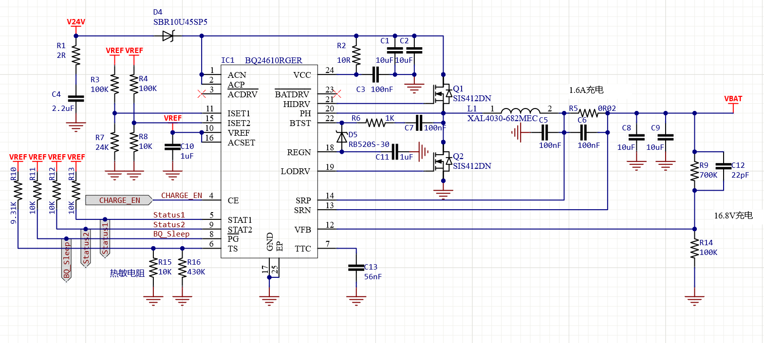
Task: Select the C3 100nF capacitor symbol
Action: 375,74
